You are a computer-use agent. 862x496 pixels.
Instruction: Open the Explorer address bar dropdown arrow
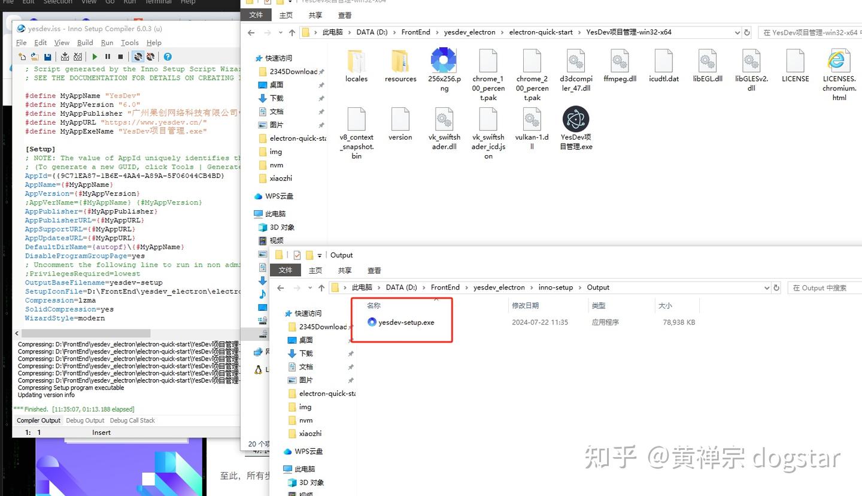click(767, 287)
